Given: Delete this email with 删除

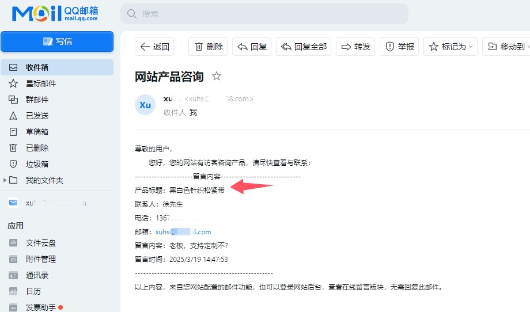Looking at the screenshot, I should point(208,47).
